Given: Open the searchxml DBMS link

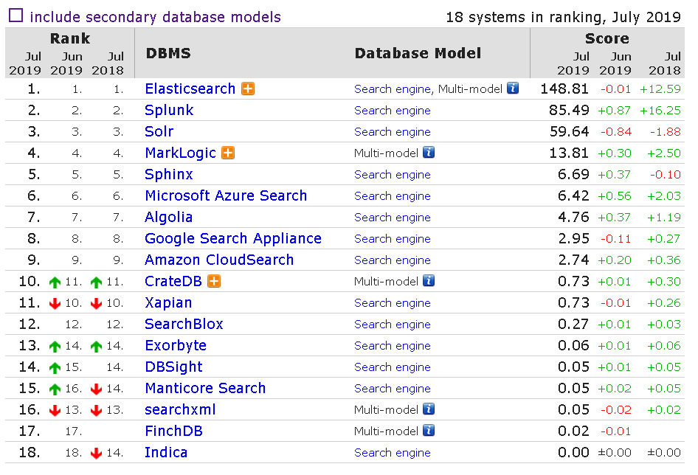Looking at the screenshot, I should coord(180,409).
